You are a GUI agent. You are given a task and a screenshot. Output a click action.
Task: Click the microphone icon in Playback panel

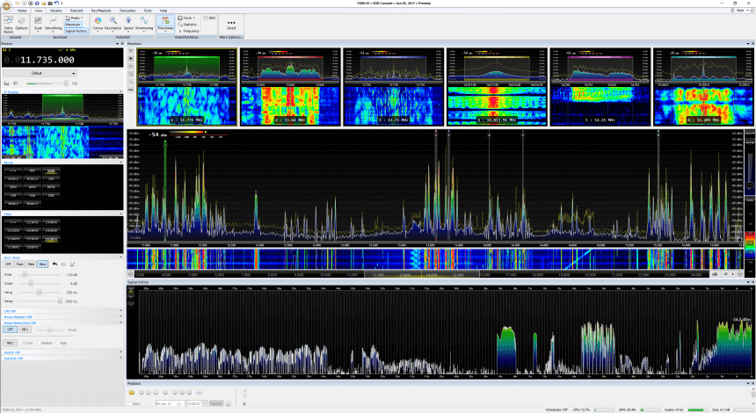[x=244, y=404]
